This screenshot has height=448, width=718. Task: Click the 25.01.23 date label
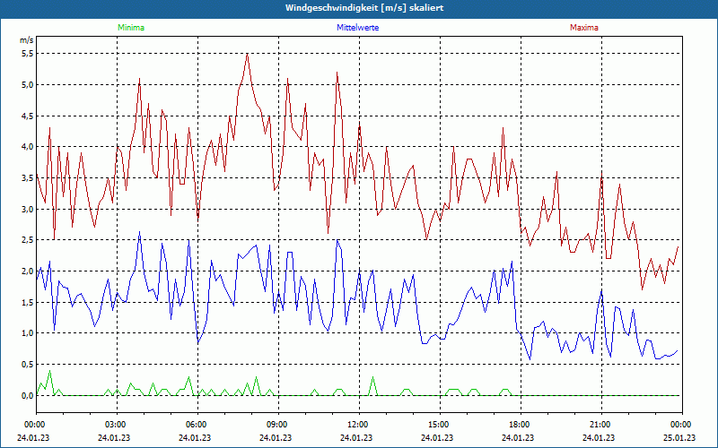point(679,437)
